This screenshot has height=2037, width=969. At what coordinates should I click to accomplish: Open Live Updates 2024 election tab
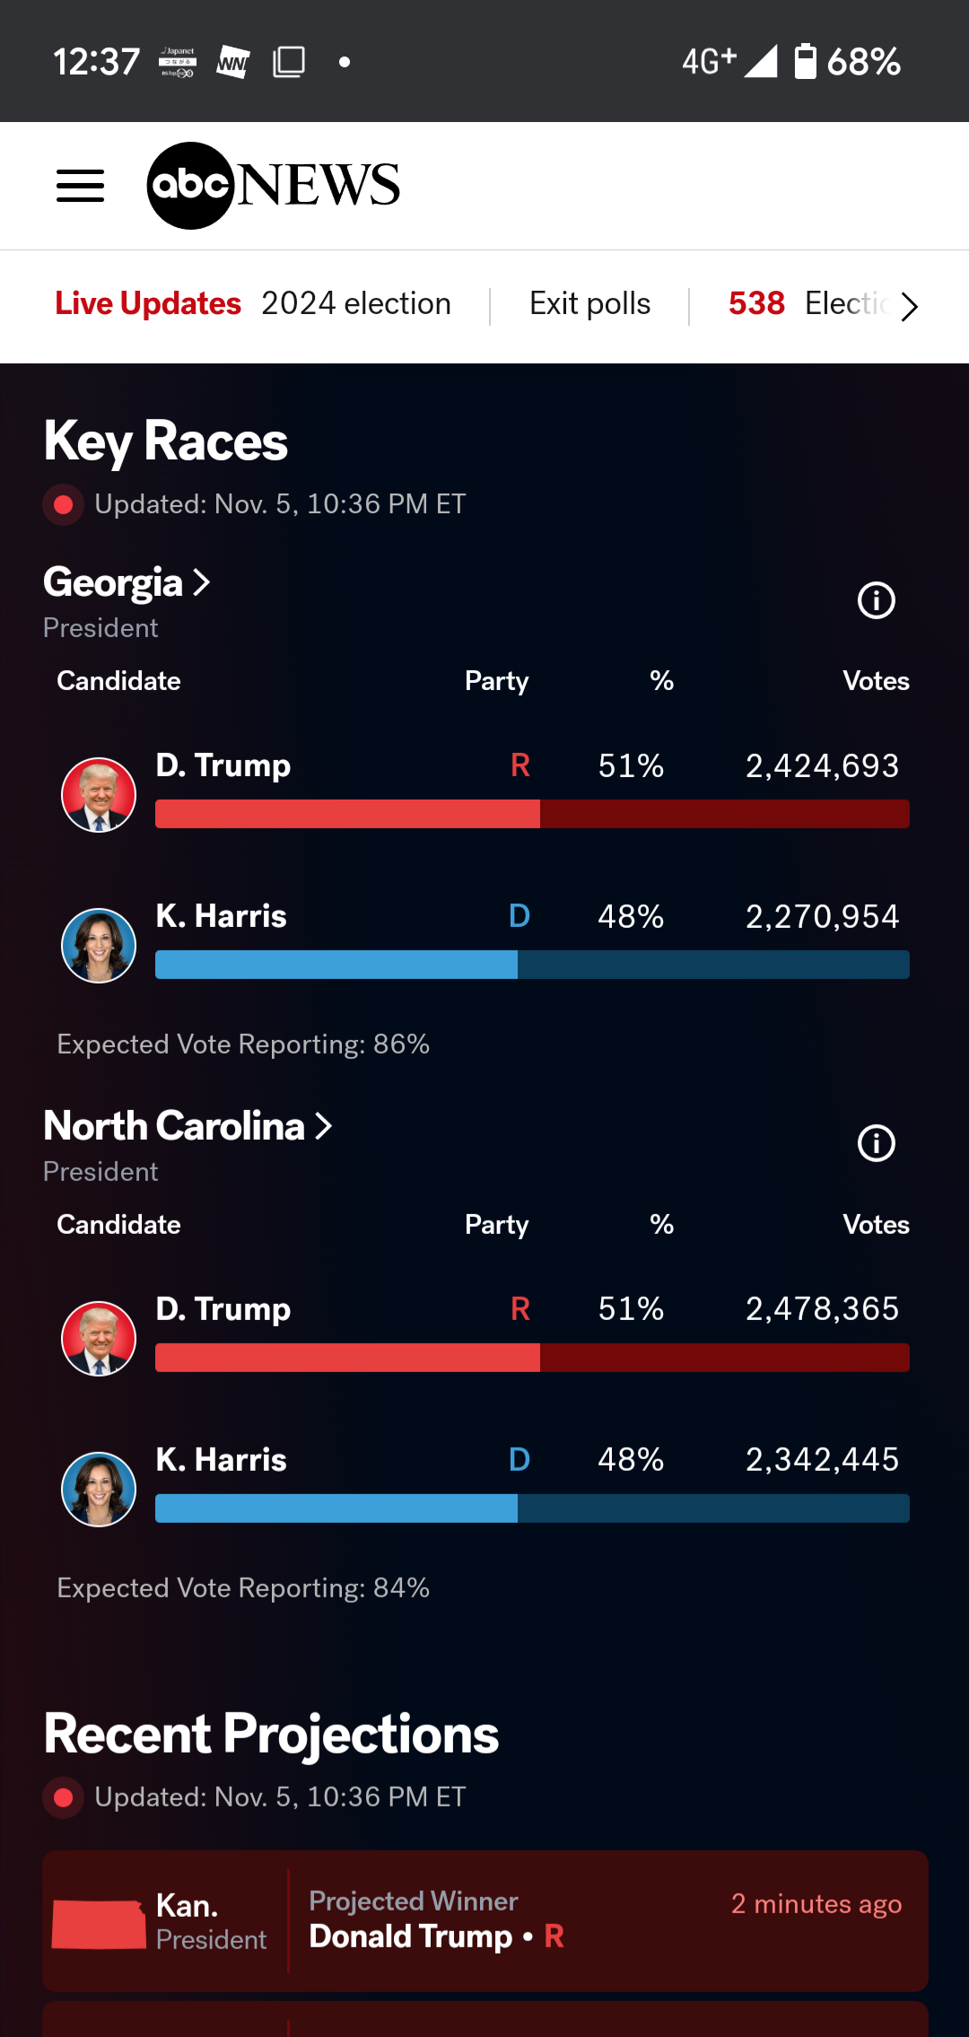(x=253, y=304)
